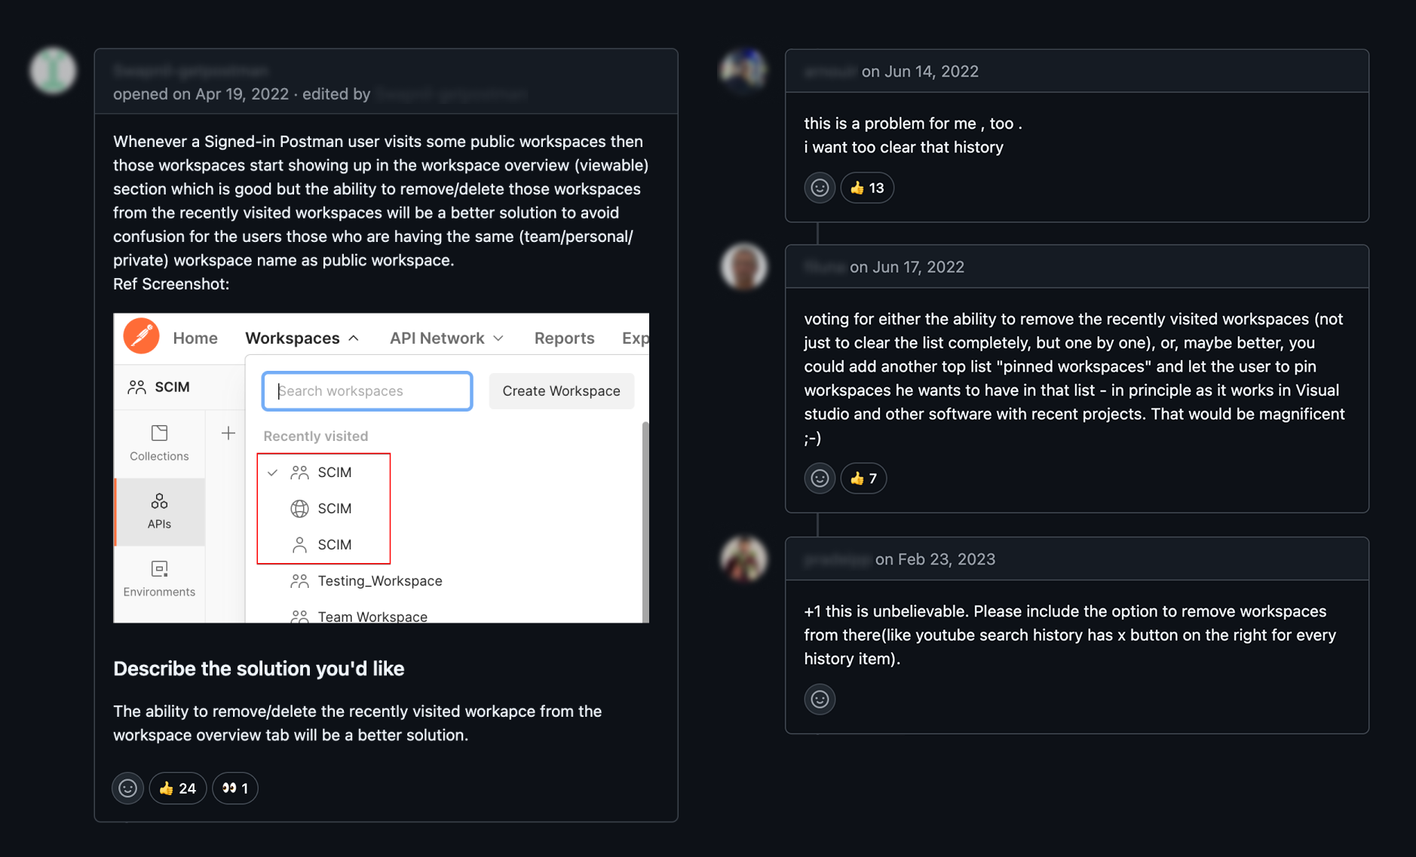
Task: Add emoji reaction to the original issue post
Action: coord(127,788)
